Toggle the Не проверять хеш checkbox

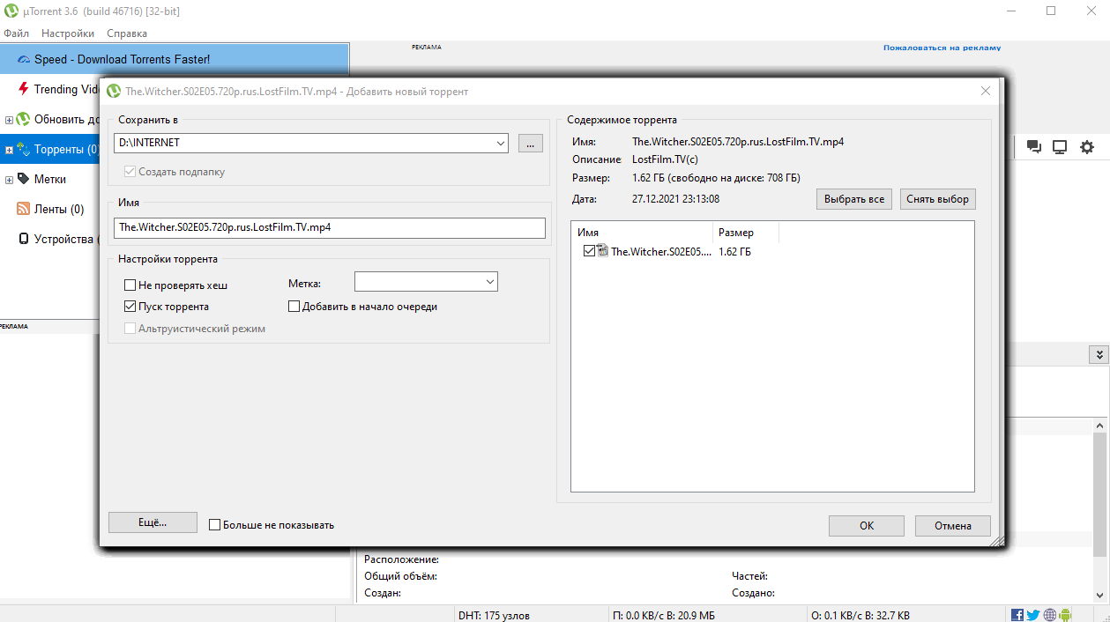[130, 285]
